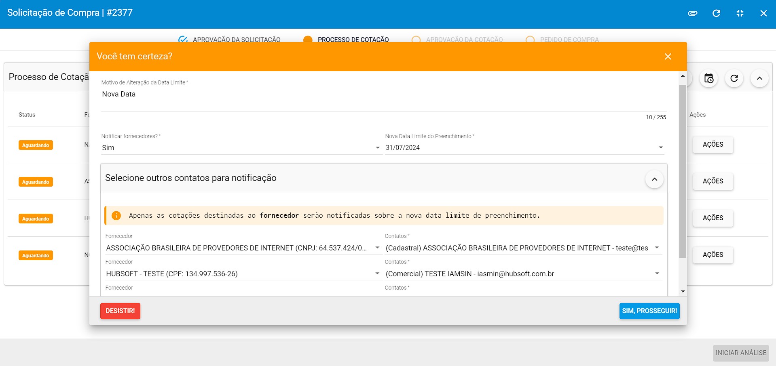This screenshot has width=776, height=366.
Task: Open the 'Notificar fornecedores?' dropdown
Action: point(241,148)
